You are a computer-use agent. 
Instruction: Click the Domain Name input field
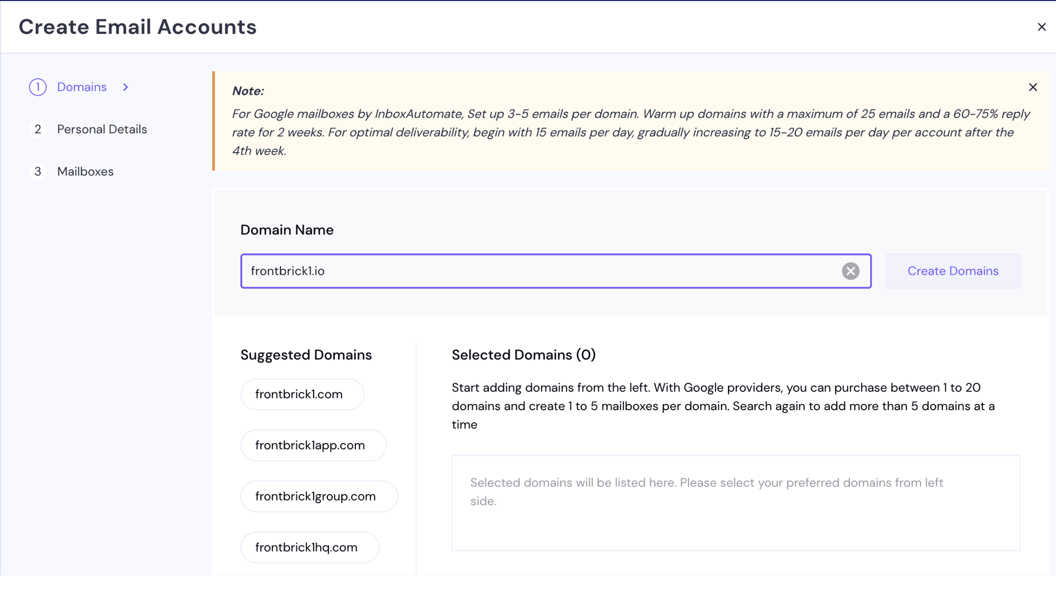pos(556,271)
